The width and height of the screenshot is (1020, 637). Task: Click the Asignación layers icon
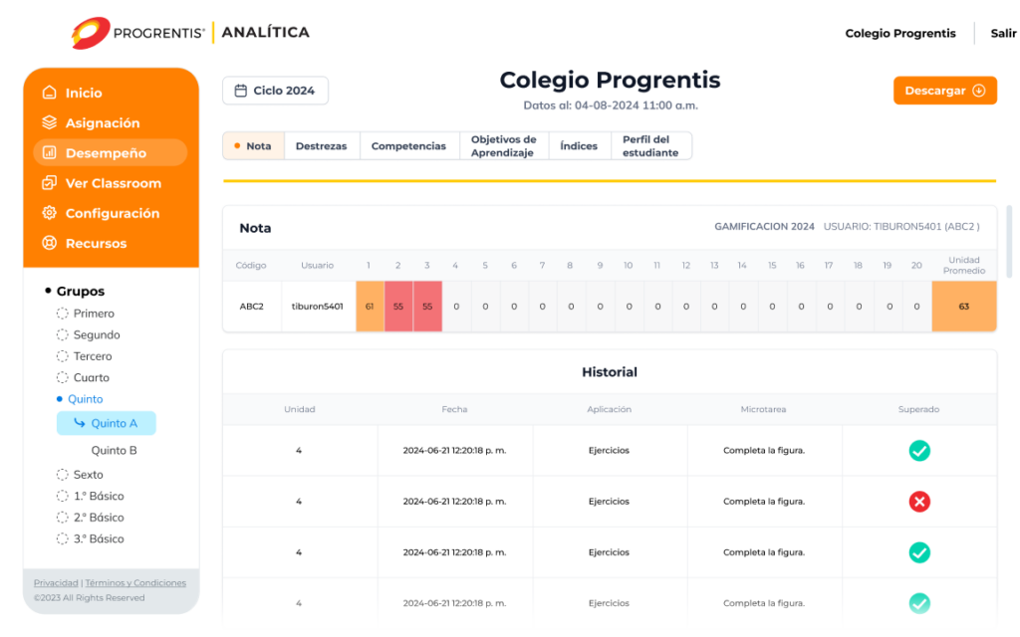pyautogui.click(x=49, y=122)
